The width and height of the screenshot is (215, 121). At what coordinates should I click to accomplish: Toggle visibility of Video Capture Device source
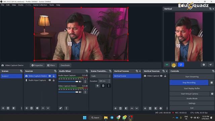[x=50, y=76]
